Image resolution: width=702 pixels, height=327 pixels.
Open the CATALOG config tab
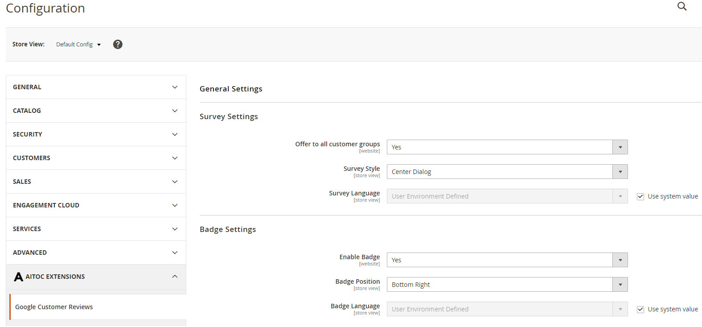pos(96,111)
